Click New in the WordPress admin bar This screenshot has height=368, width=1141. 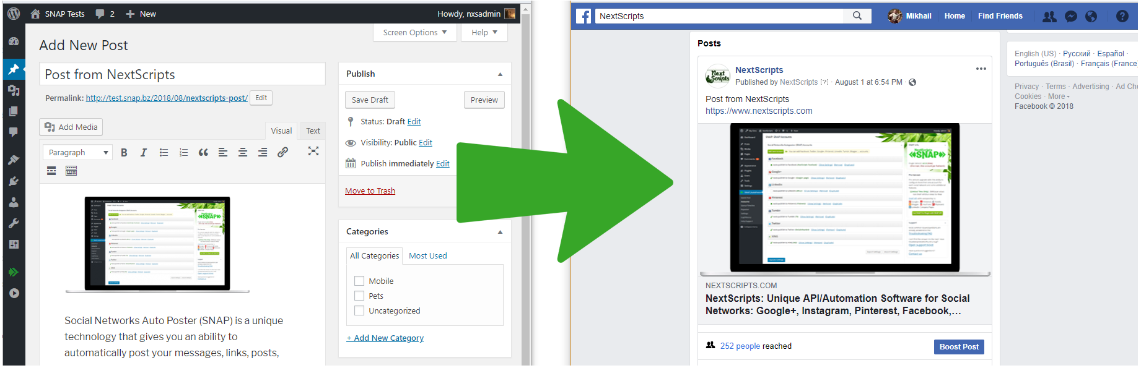[141, 14]
